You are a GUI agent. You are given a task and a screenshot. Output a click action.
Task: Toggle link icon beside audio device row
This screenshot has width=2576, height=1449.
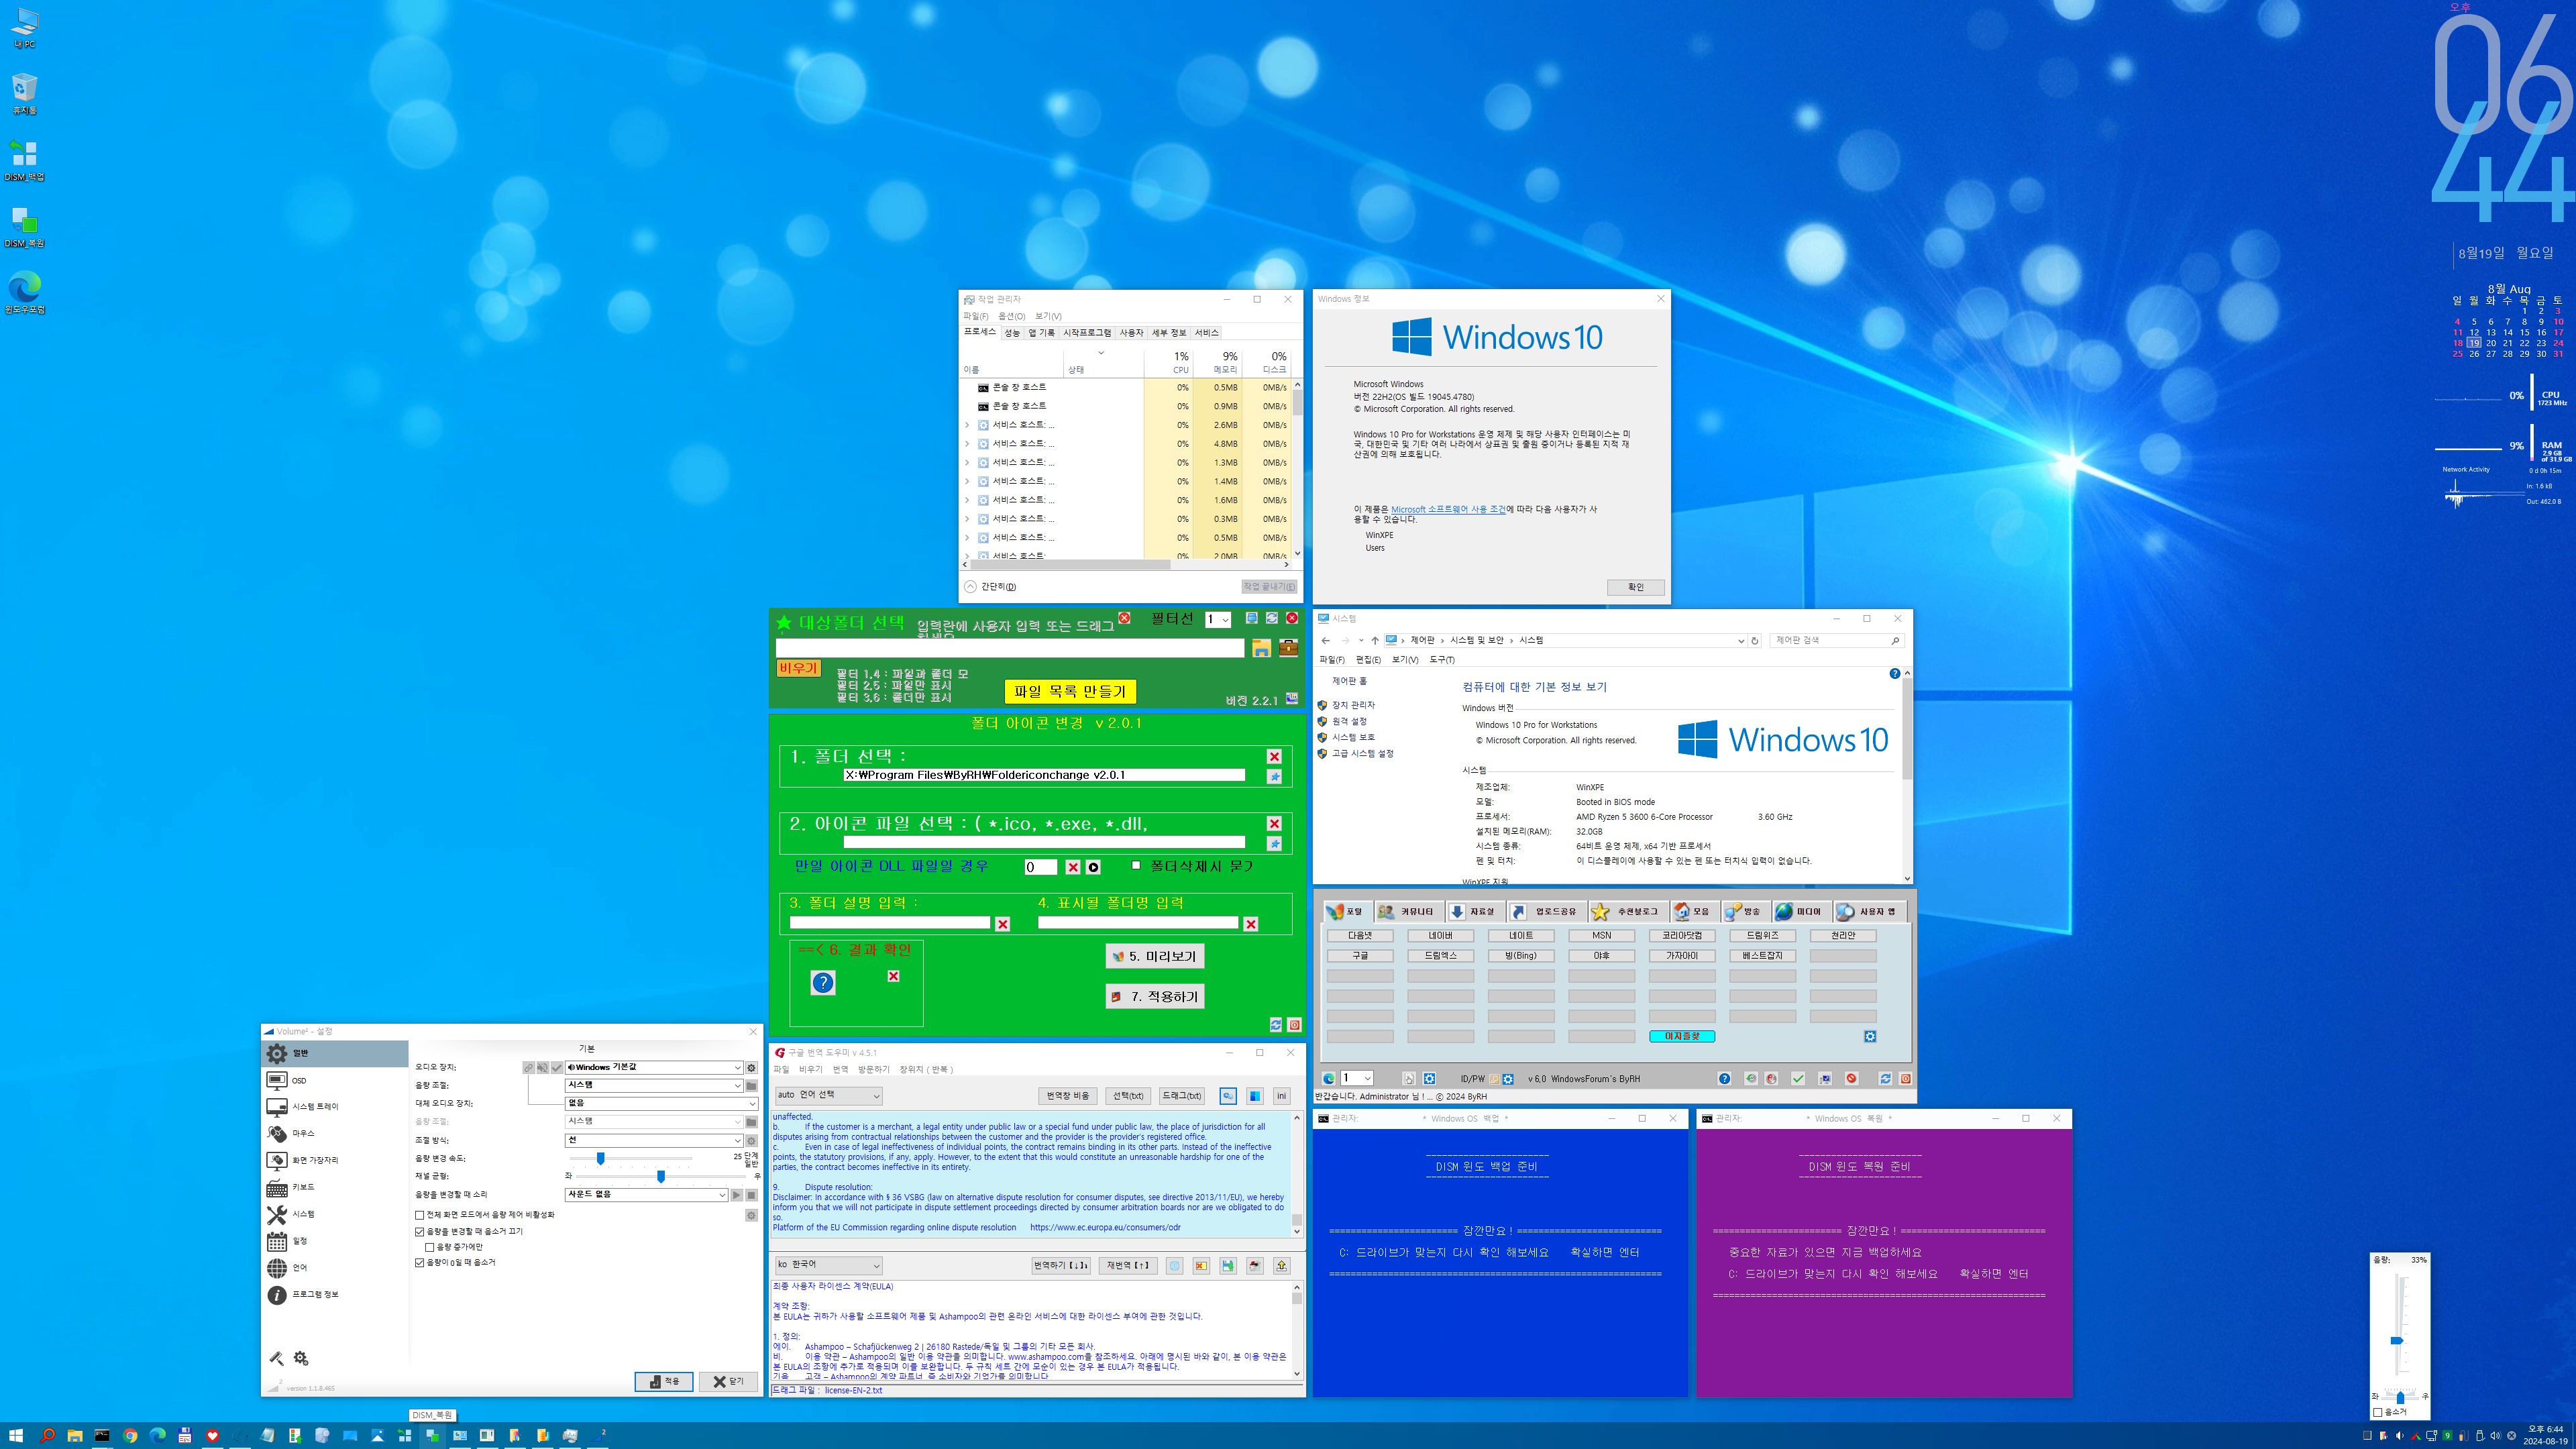click(528, 1067)
